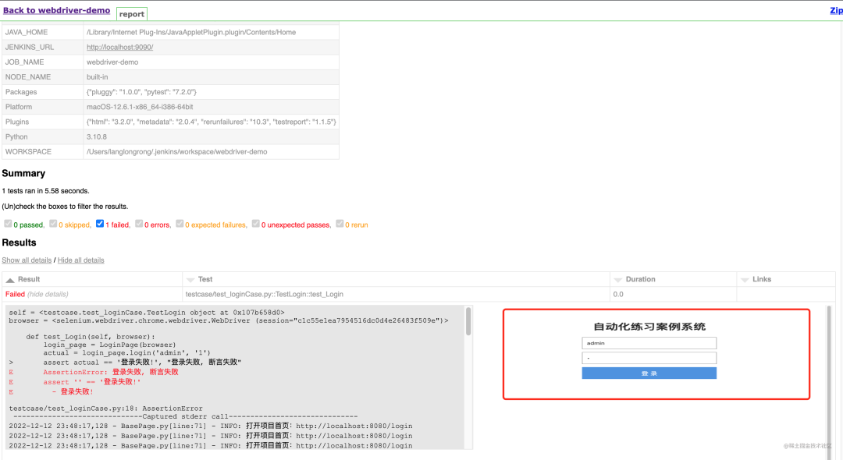This screenshot has width=843, height=460.
Task: Open the "Back to webdriver-demo" link
Action: point(56,10)
